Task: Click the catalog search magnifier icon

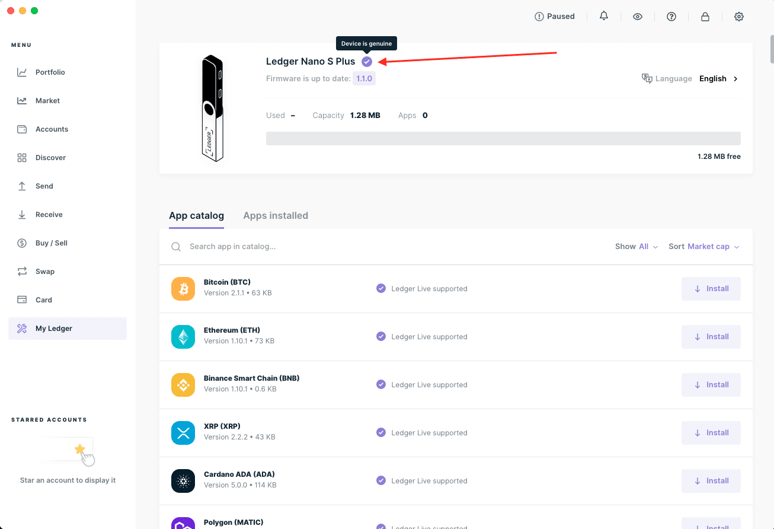Action: (176, 247)
